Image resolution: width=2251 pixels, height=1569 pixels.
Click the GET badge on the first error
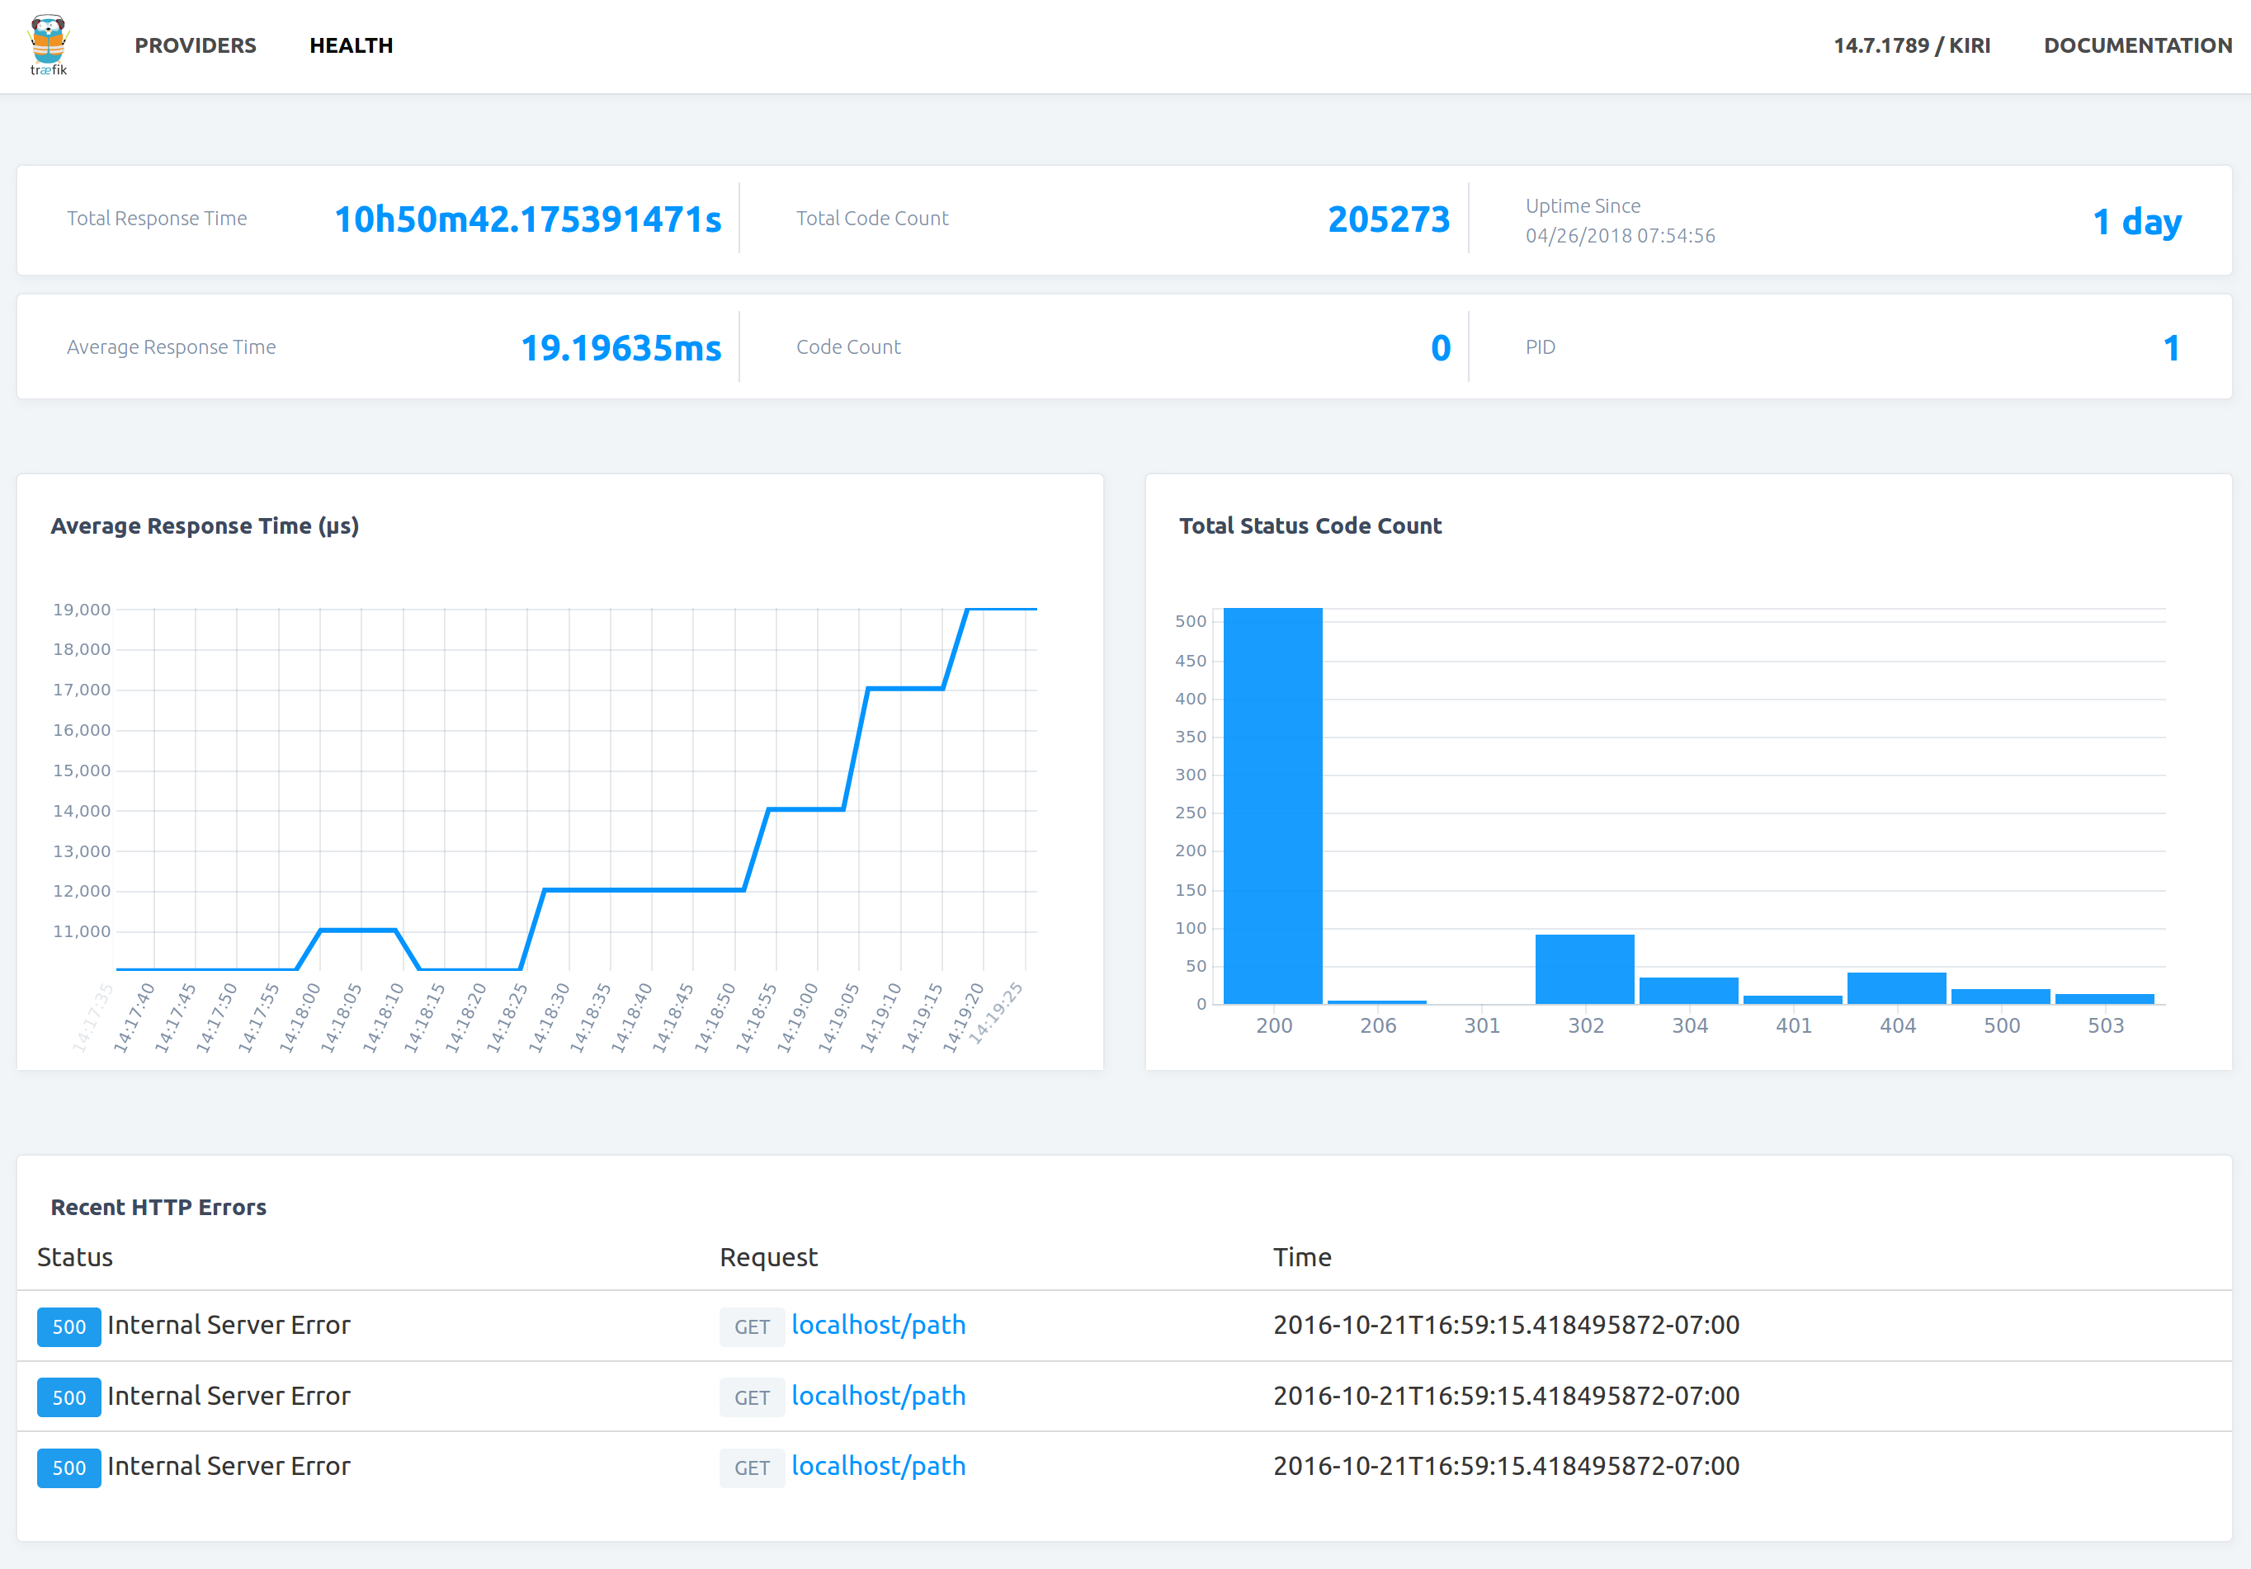coord(752,1326)
